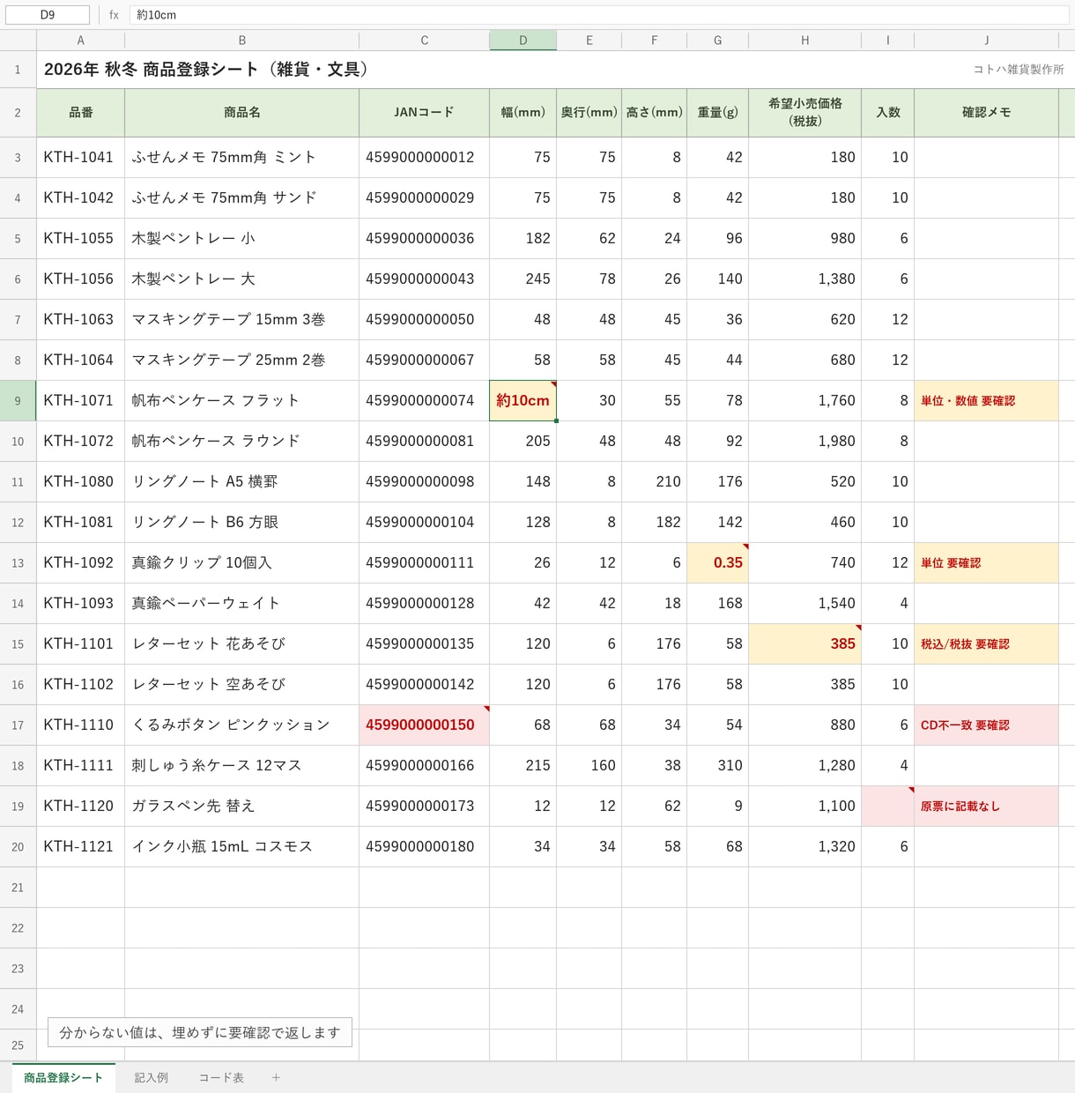Click memo CD不一致 要確認
This screenshot has width=1075, height=1093.
pyautogui.click(x=986, y=725)
